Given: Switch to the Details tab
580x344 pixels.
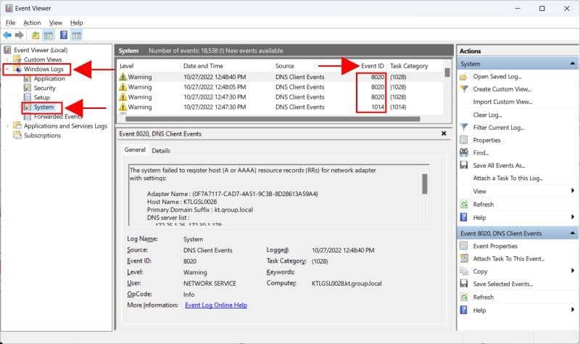Looking at the screenshot, I should coord(161,151).
